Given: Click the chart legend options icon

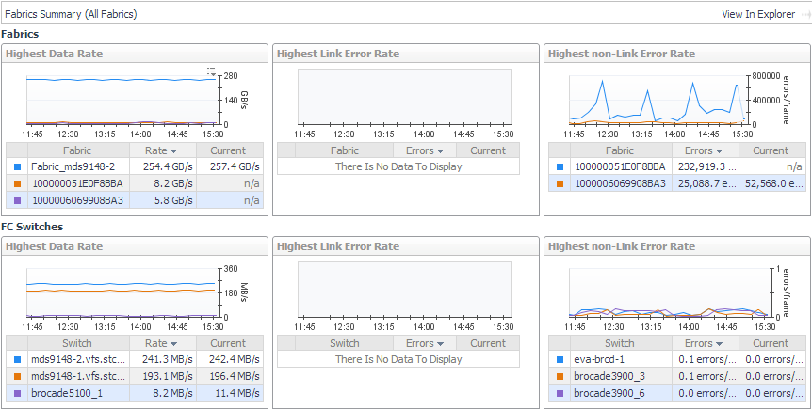Looking at the screenshot, I should (x=211, y=71).
